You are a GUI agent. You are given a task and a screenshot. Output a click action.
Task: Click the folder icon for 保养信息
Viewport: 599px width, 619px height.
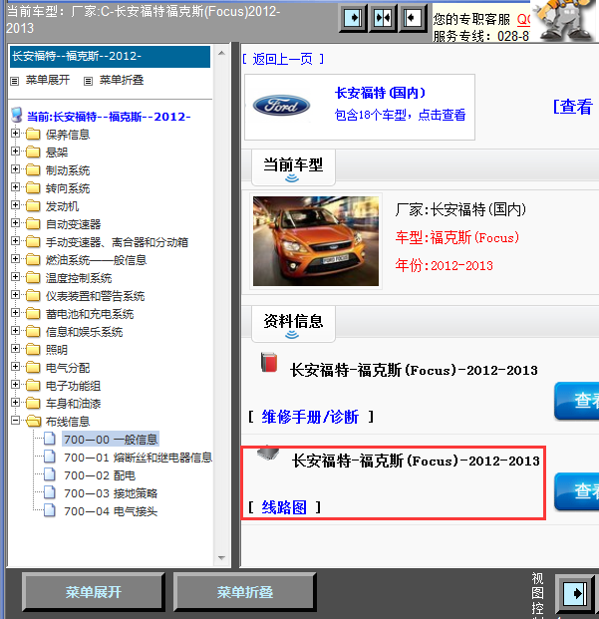click(x=33, y=135)
